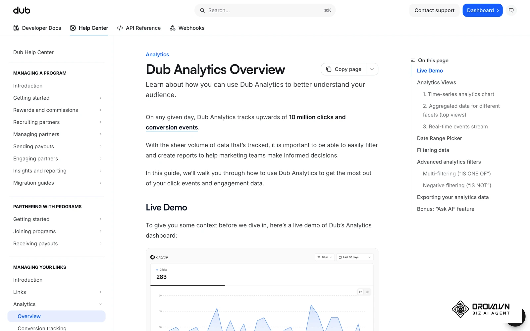The width and height of the screenshot is (530, 331).
Task: Open the Webhooks tab
Action: tap(187, 28)
